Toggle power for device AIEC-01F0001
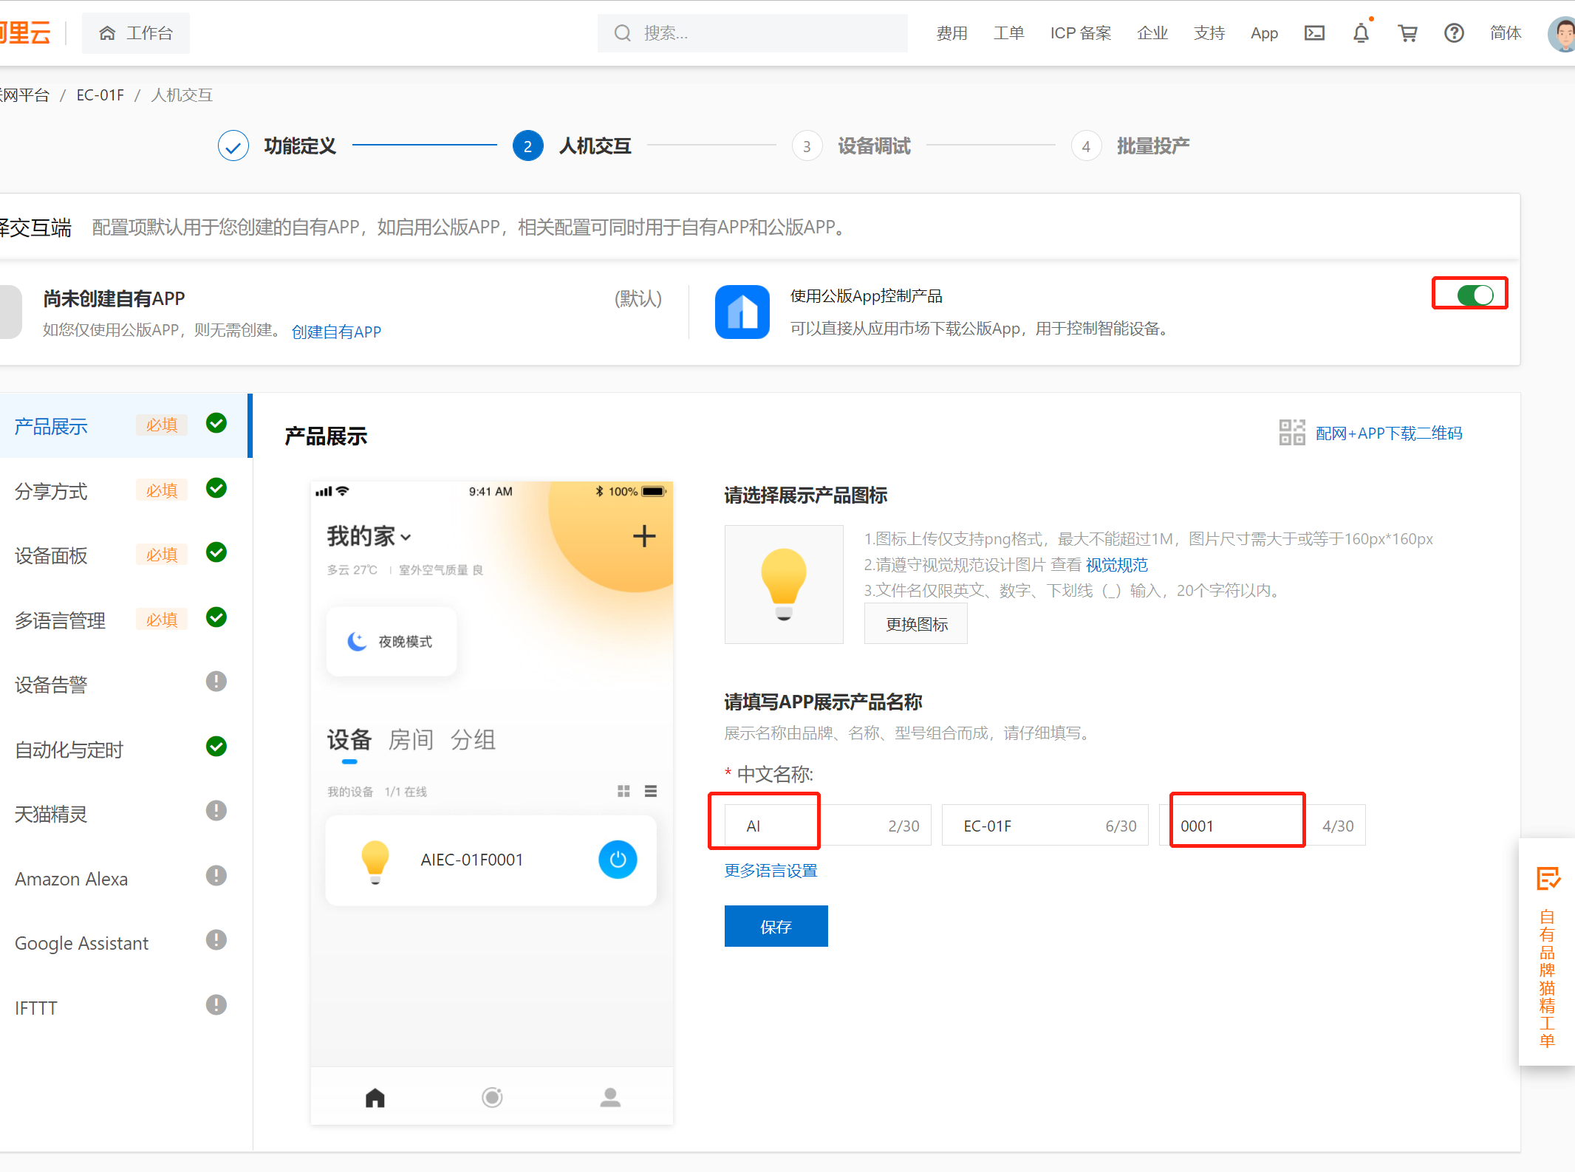Image resolution: width=1575 pixels, height=1172 pixels. pyautogui.click(x=618, y=860)
